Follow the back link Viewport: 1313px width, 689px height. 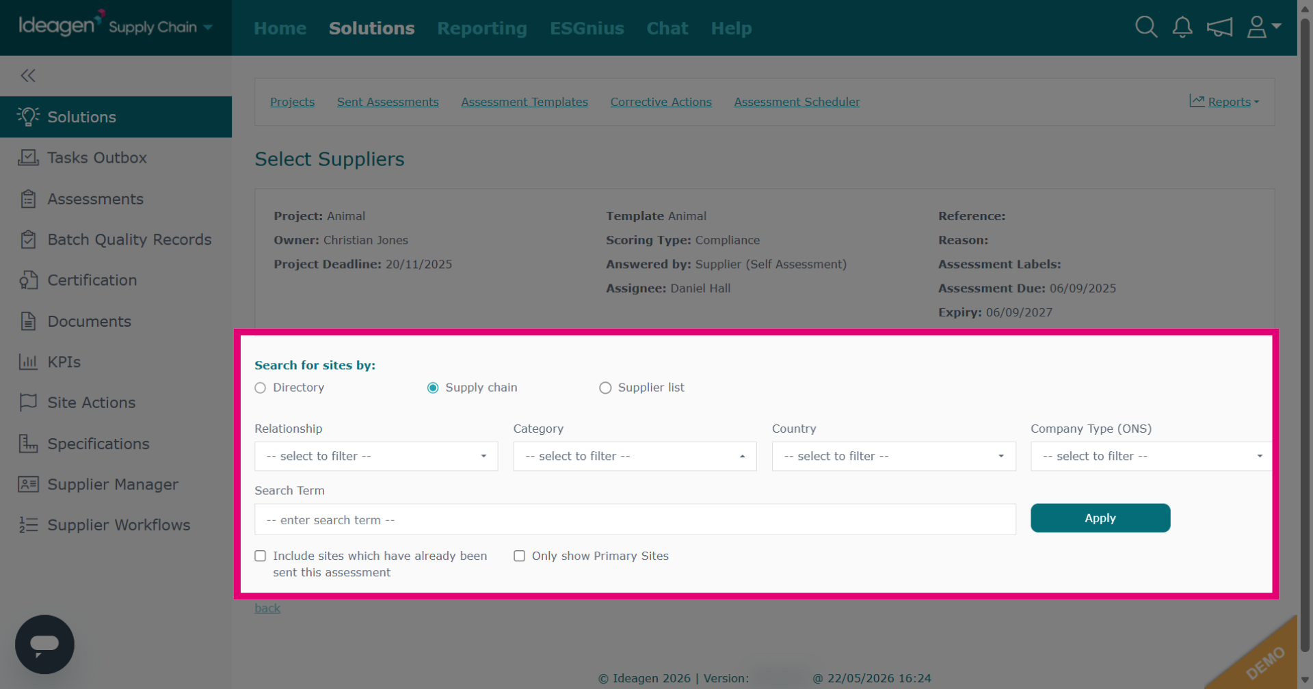click(267, 608)
